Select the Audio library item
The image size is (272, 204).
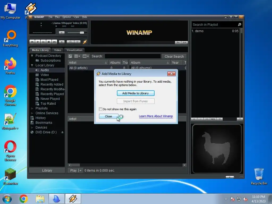[47, 70]
